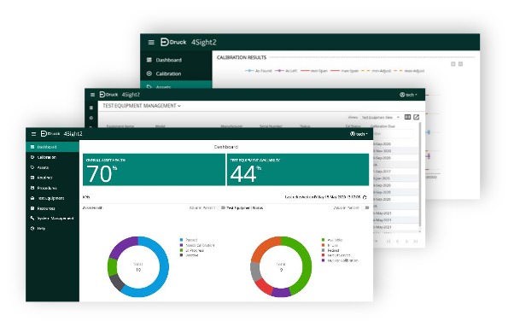Click Druck logo in Test Equipment Management window
Viewport: 514px width, 327px height.
108,95
